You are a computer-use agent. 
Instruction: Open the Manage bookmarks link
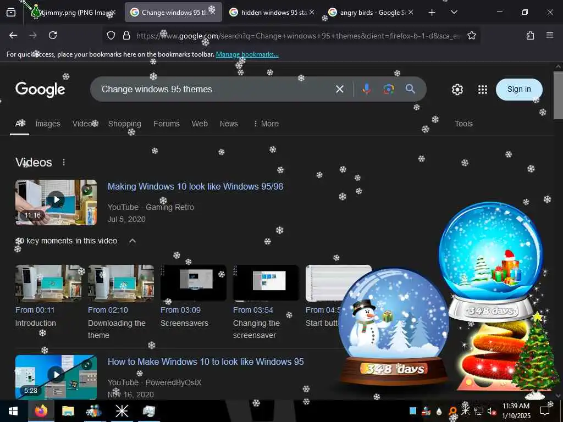tap(247, 54)
